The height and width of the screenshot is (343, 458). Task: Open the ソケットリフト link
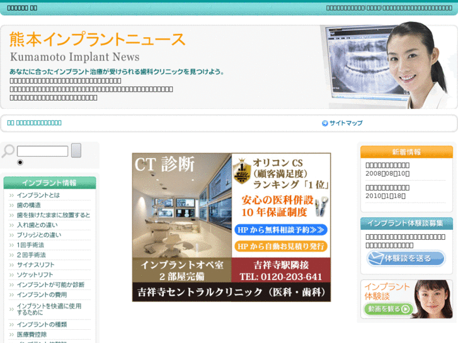pyautogui.click(x=35, y=274)
